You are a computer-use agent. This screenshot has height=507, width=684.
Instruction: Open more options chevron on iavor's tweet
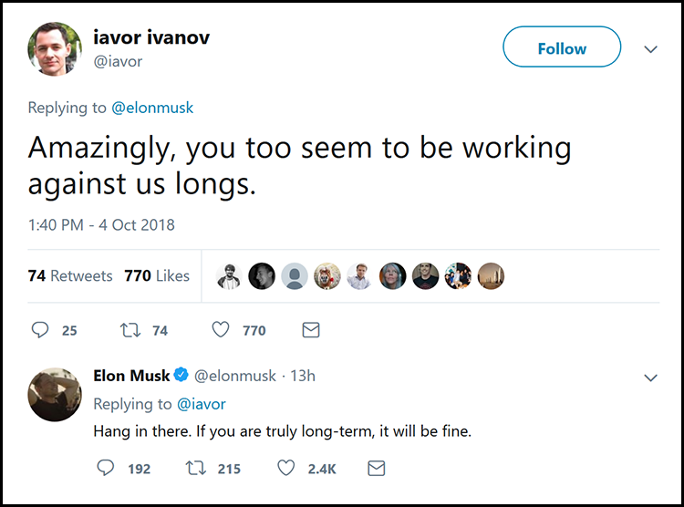(650, 49)
